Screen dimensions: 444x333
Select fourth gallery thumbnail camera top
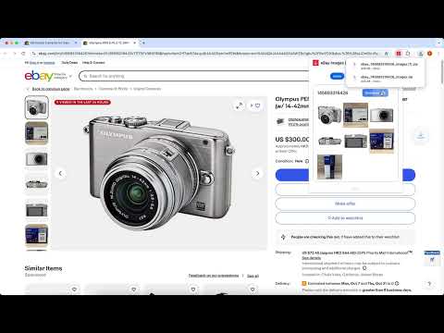coord(37,184)
